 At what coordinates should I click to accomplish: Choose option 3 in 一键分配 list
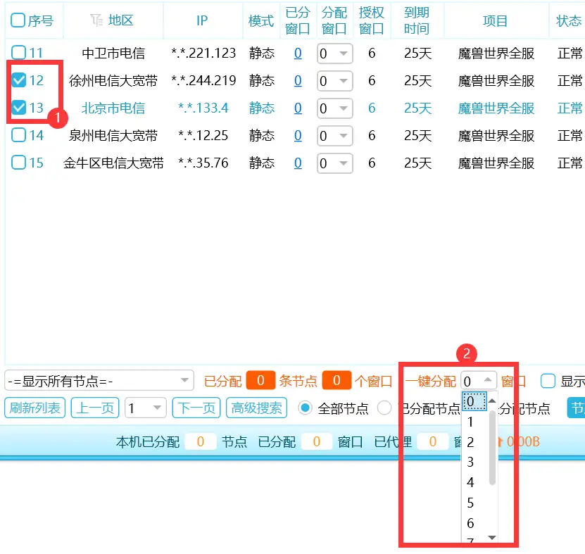click(471, 462)
